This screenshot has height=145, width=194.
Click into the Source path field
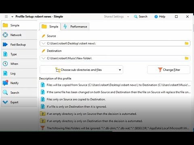[x=115, y=43]
